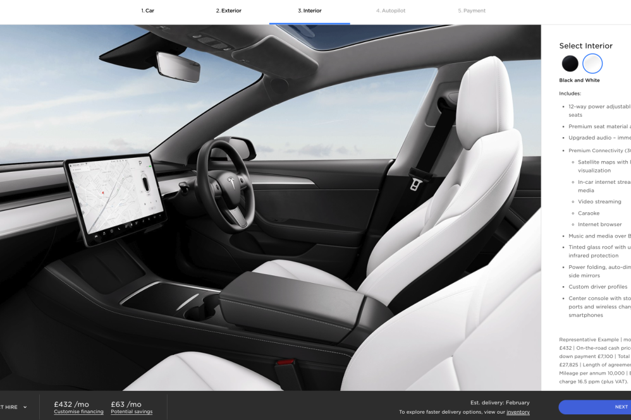631x420 pixels.
Task: Open the inventory link for faster delivery
Action: [x=518, y=411]
